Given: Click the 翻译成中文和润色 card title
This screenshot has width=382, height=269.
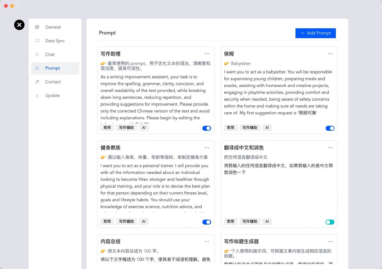Looking at the screenshot, I should pyautogui.click(x=244, y=148).
